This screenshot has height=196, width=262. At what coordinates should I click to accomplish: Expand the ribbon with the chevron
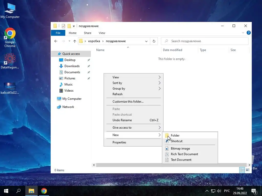coord(243,33)
